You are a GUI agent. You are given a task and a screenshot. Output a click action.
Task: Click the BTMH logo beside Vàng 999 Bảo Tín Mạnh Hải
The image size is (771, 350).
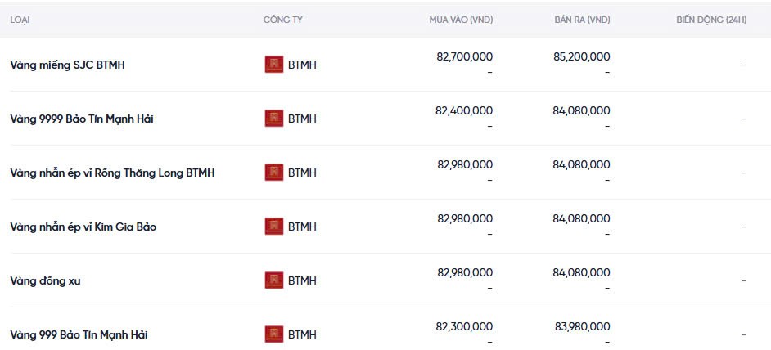pyautogui.click(x=273, y=334)
